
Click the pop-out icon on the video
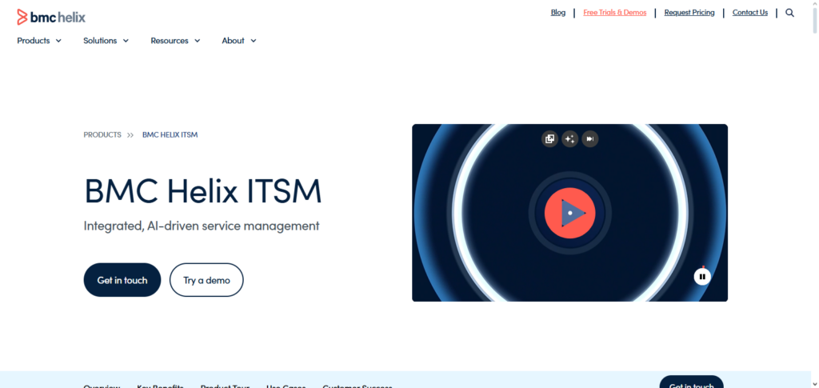[549, 139]
